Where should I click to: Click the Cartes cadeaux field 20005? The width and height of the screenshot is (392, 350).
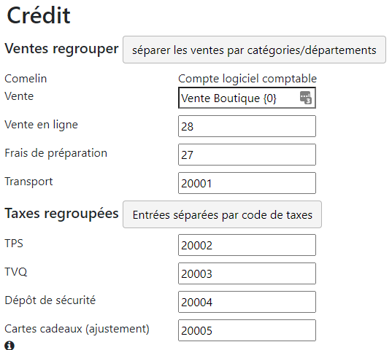(247, 330)
